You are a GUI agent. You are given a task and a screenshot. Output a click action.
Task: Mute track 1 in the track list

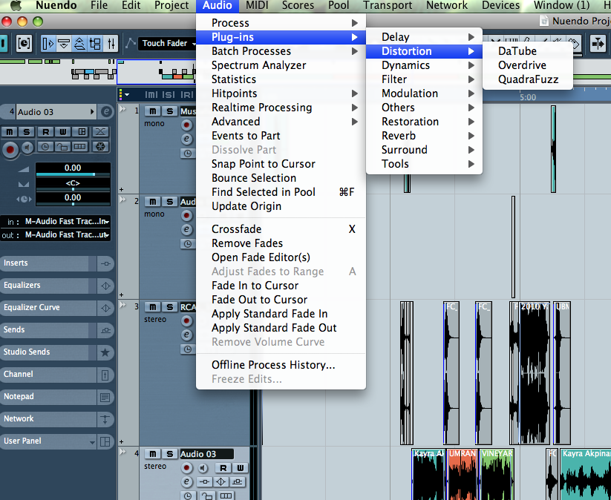pos(153,111)
